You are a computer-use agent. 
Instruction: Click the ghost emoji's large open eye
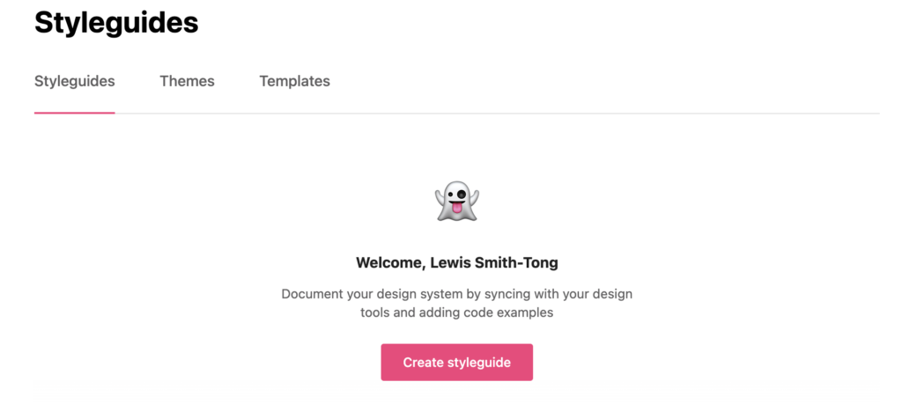(x=462, y=195)
